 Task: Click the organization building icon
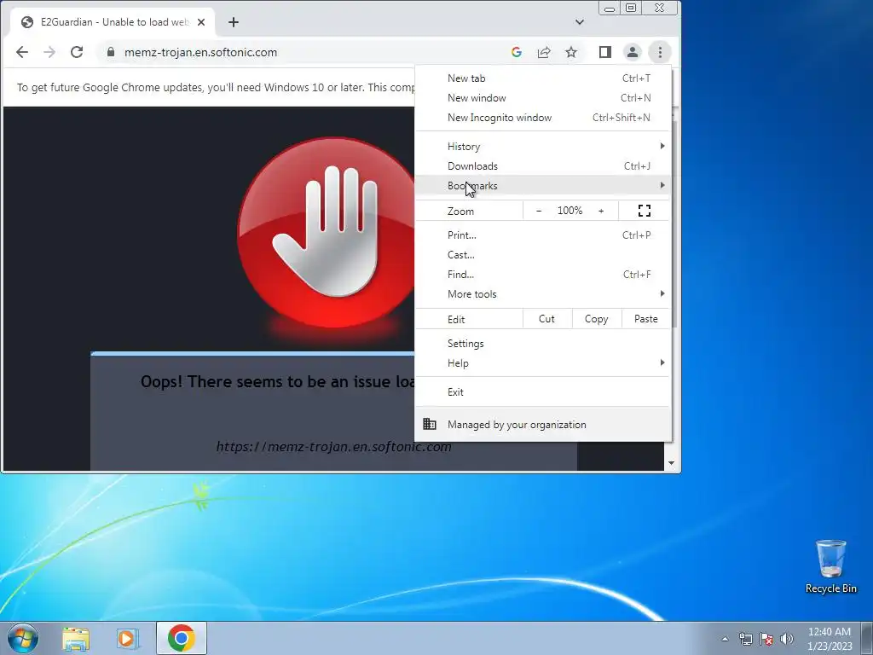430,425
